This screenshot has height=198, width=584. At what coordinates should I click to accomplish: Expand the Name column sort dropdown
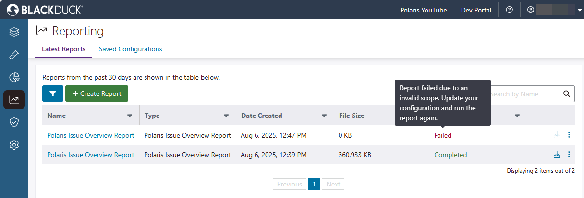130,116
